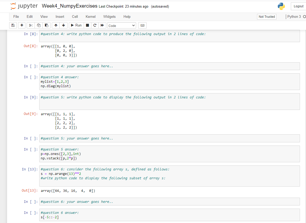Select the question 5 prompt cell

coord(169,102)
